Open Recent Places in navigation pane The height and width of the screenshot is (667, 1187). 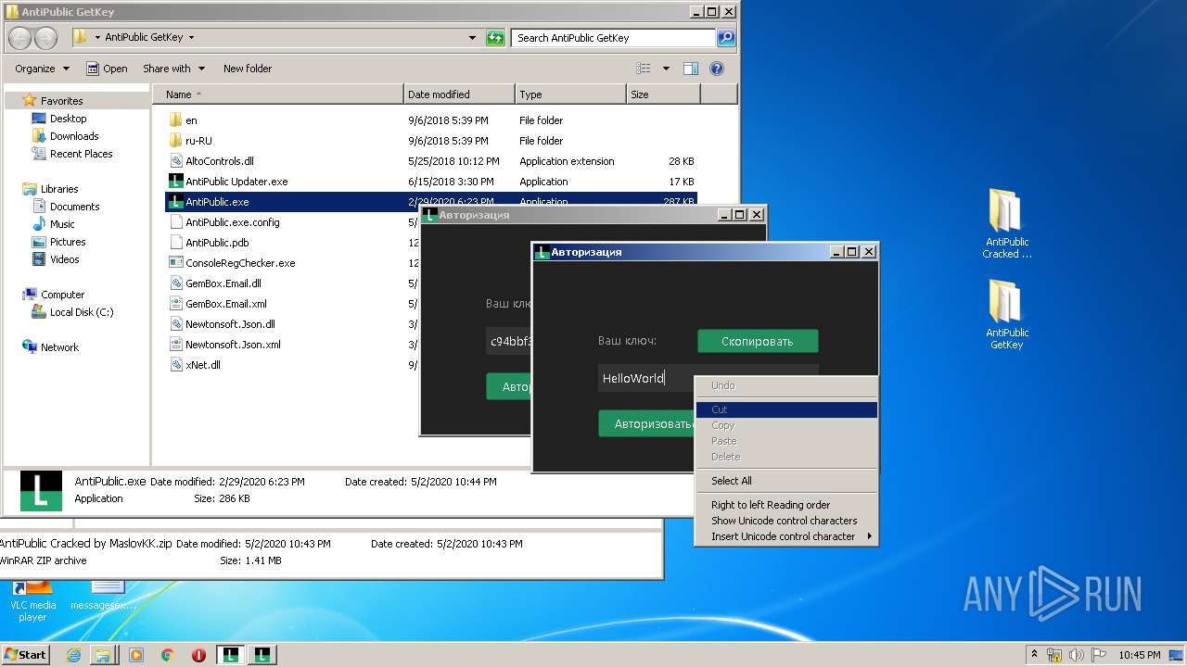81,154
